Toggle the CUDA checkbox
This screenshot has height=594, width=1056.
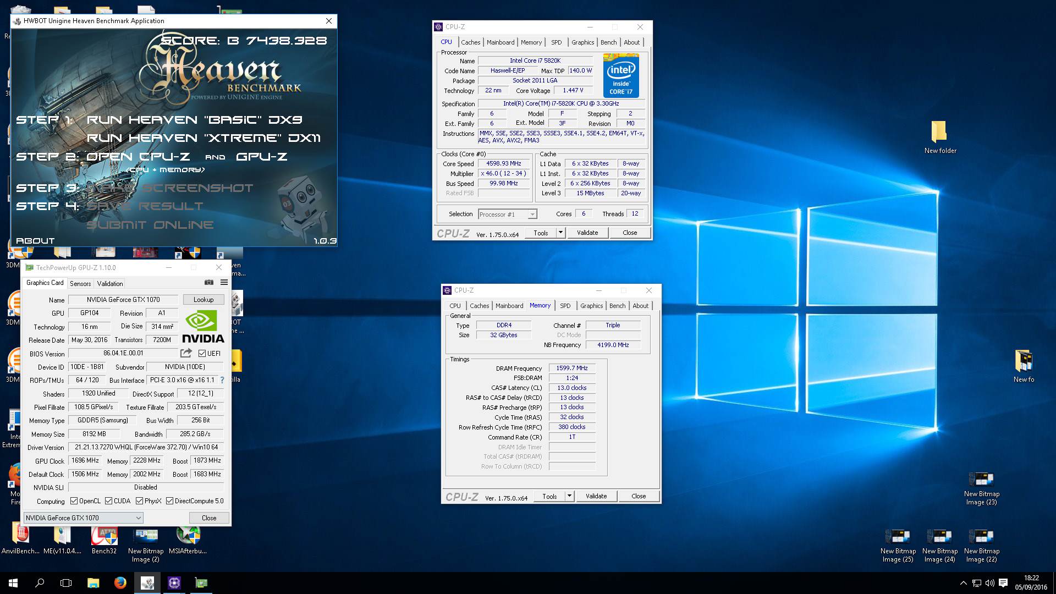pos(109,501)
